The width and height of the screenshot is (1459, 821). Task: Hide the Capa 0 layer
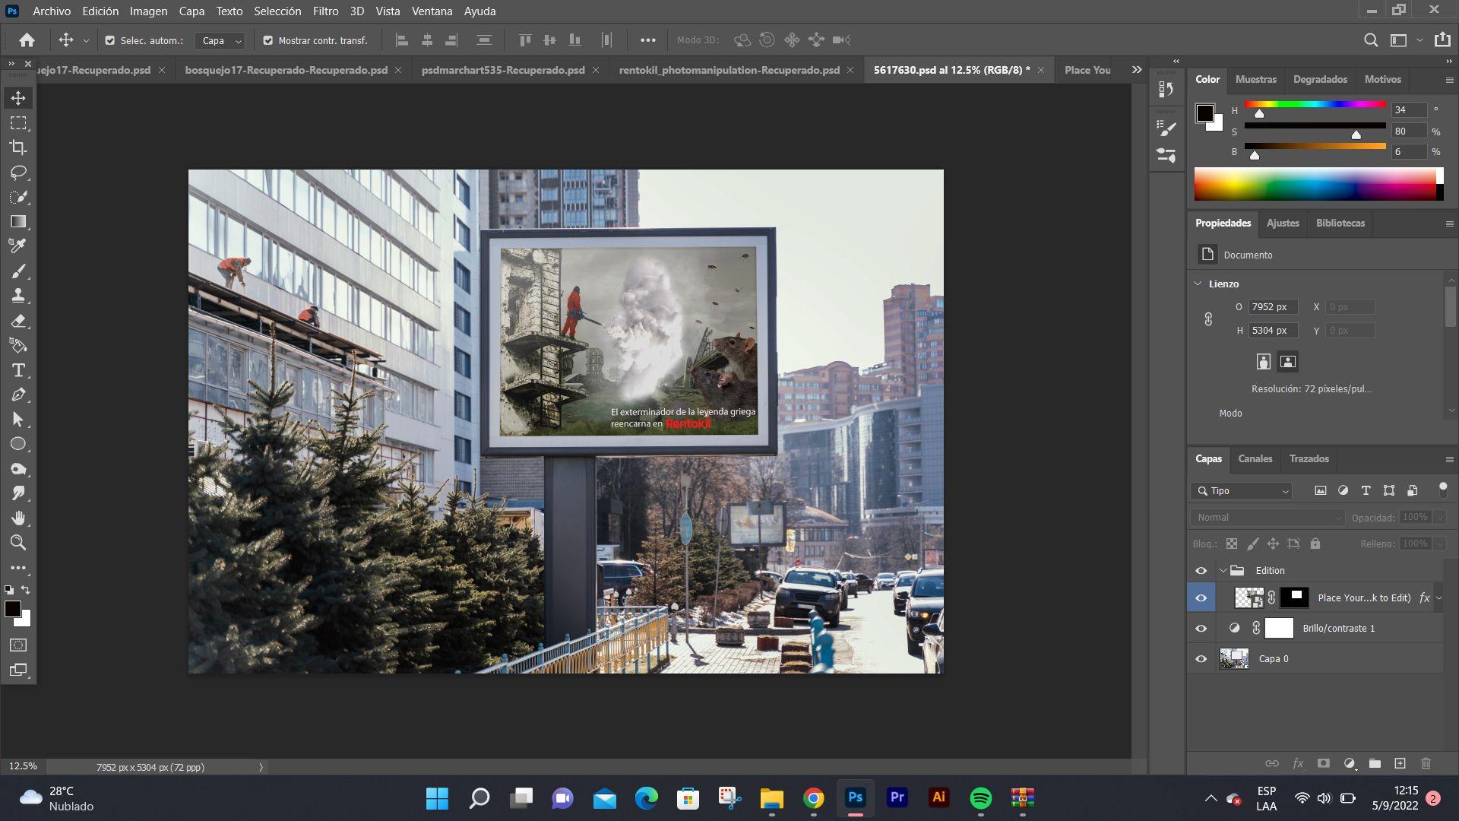click(x=1201, y=659)
